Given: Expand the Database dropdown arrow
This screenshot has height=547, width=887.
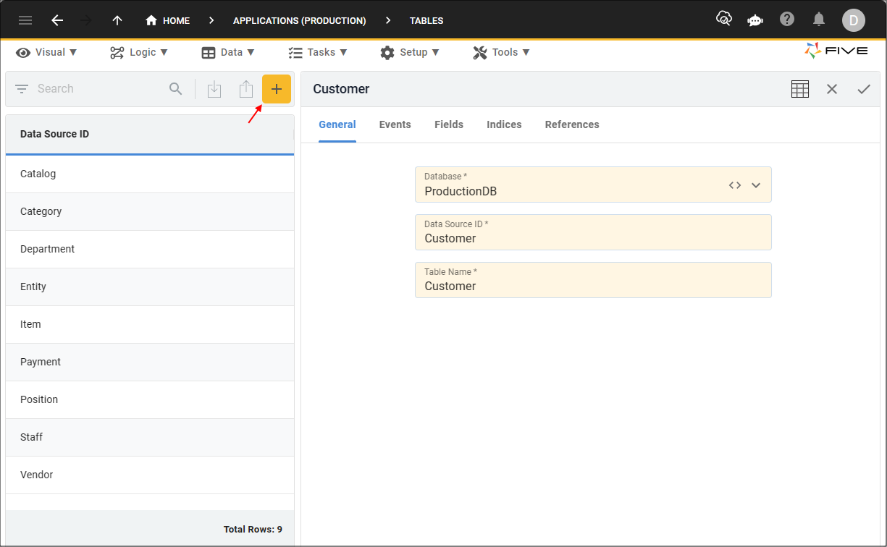Looking at the screenshot, I should 756,185.
